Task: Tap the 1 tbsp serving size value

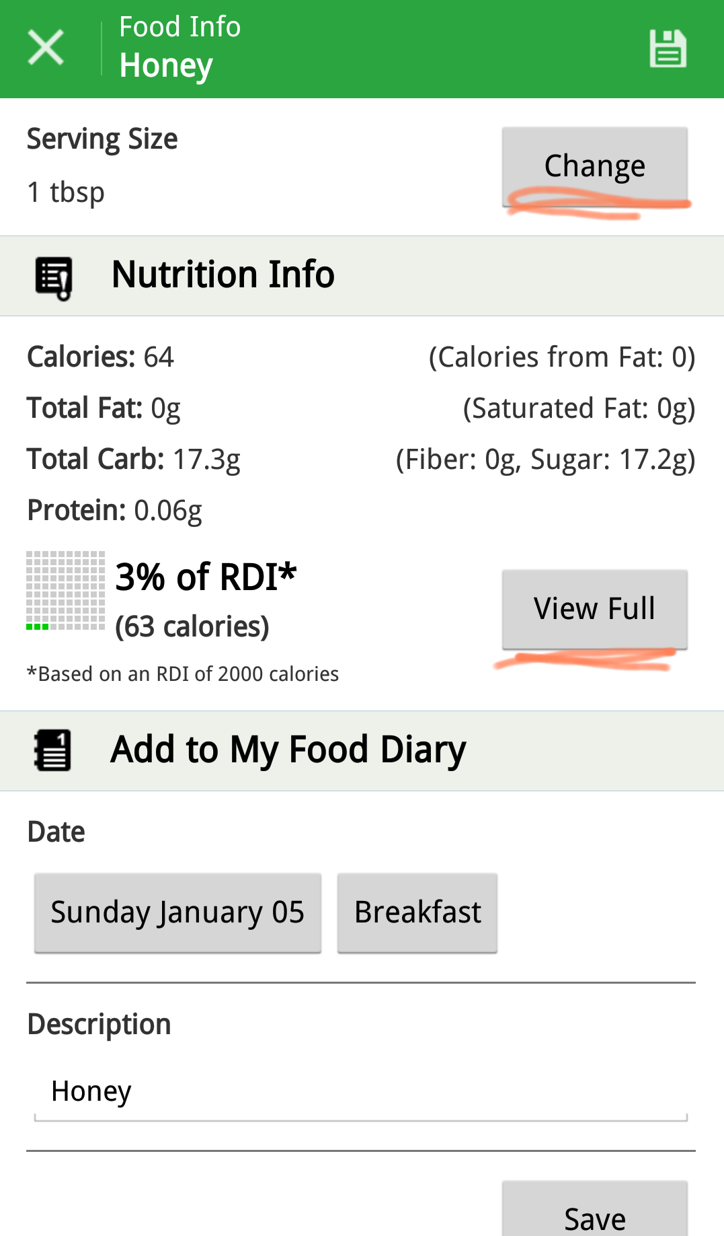Action: click(x=66, y=192)
